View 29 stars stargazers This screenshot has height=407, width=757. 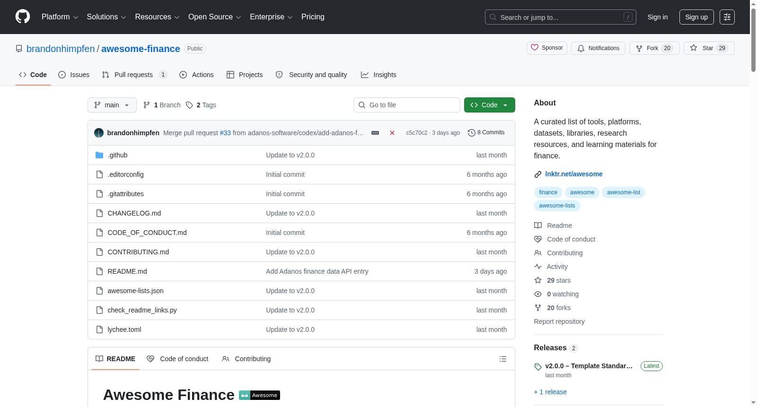558,280
